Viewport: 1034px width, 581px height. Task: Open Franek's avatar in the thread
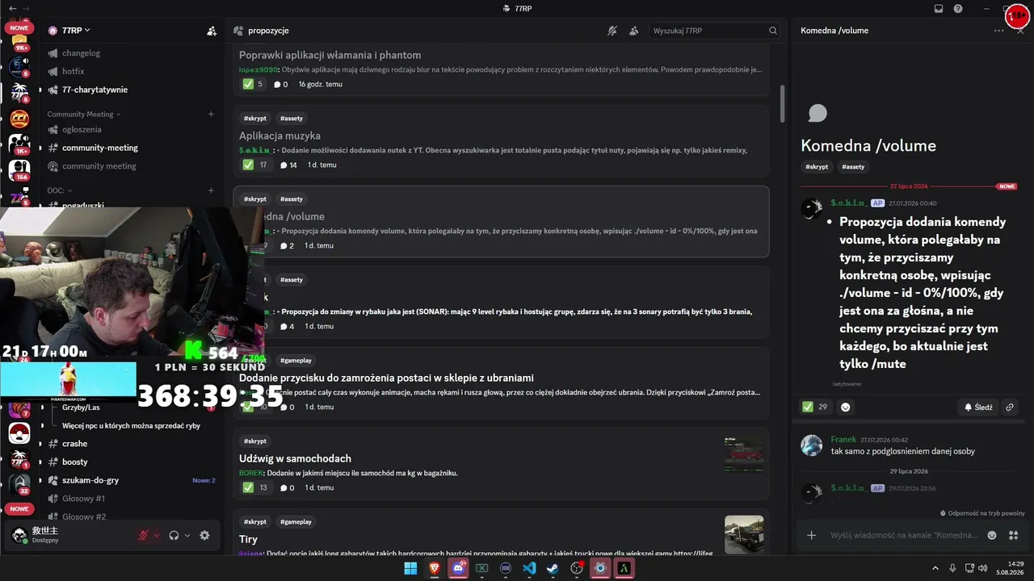811,445
